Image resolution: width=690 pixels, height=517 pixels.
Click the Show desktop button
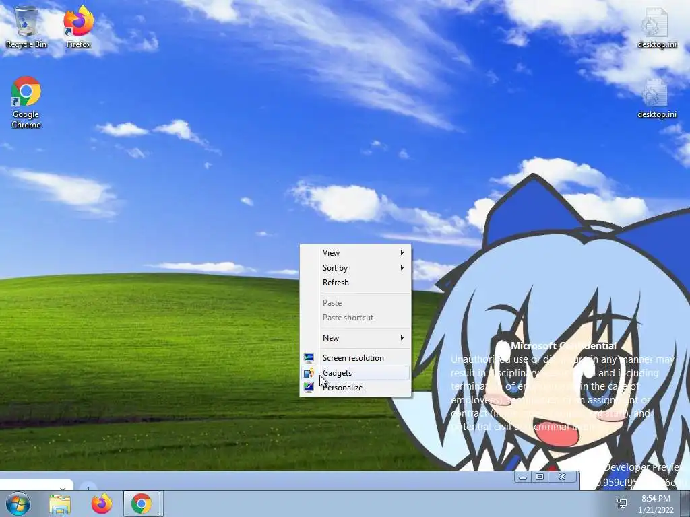(x=687, y=504)
